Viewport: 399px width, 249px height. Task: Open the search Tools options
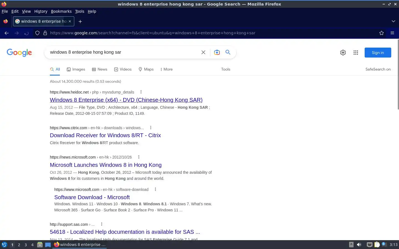click(226, 69)
